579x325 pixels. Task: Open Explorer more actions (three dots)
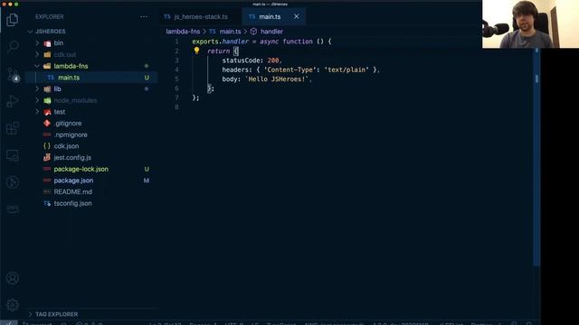tap(144, 16)
